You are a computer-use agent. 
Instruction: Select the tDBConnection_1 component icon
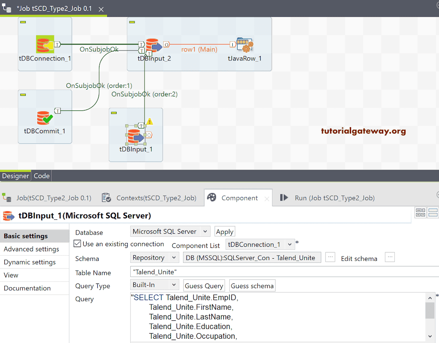(x=45, y=45)
